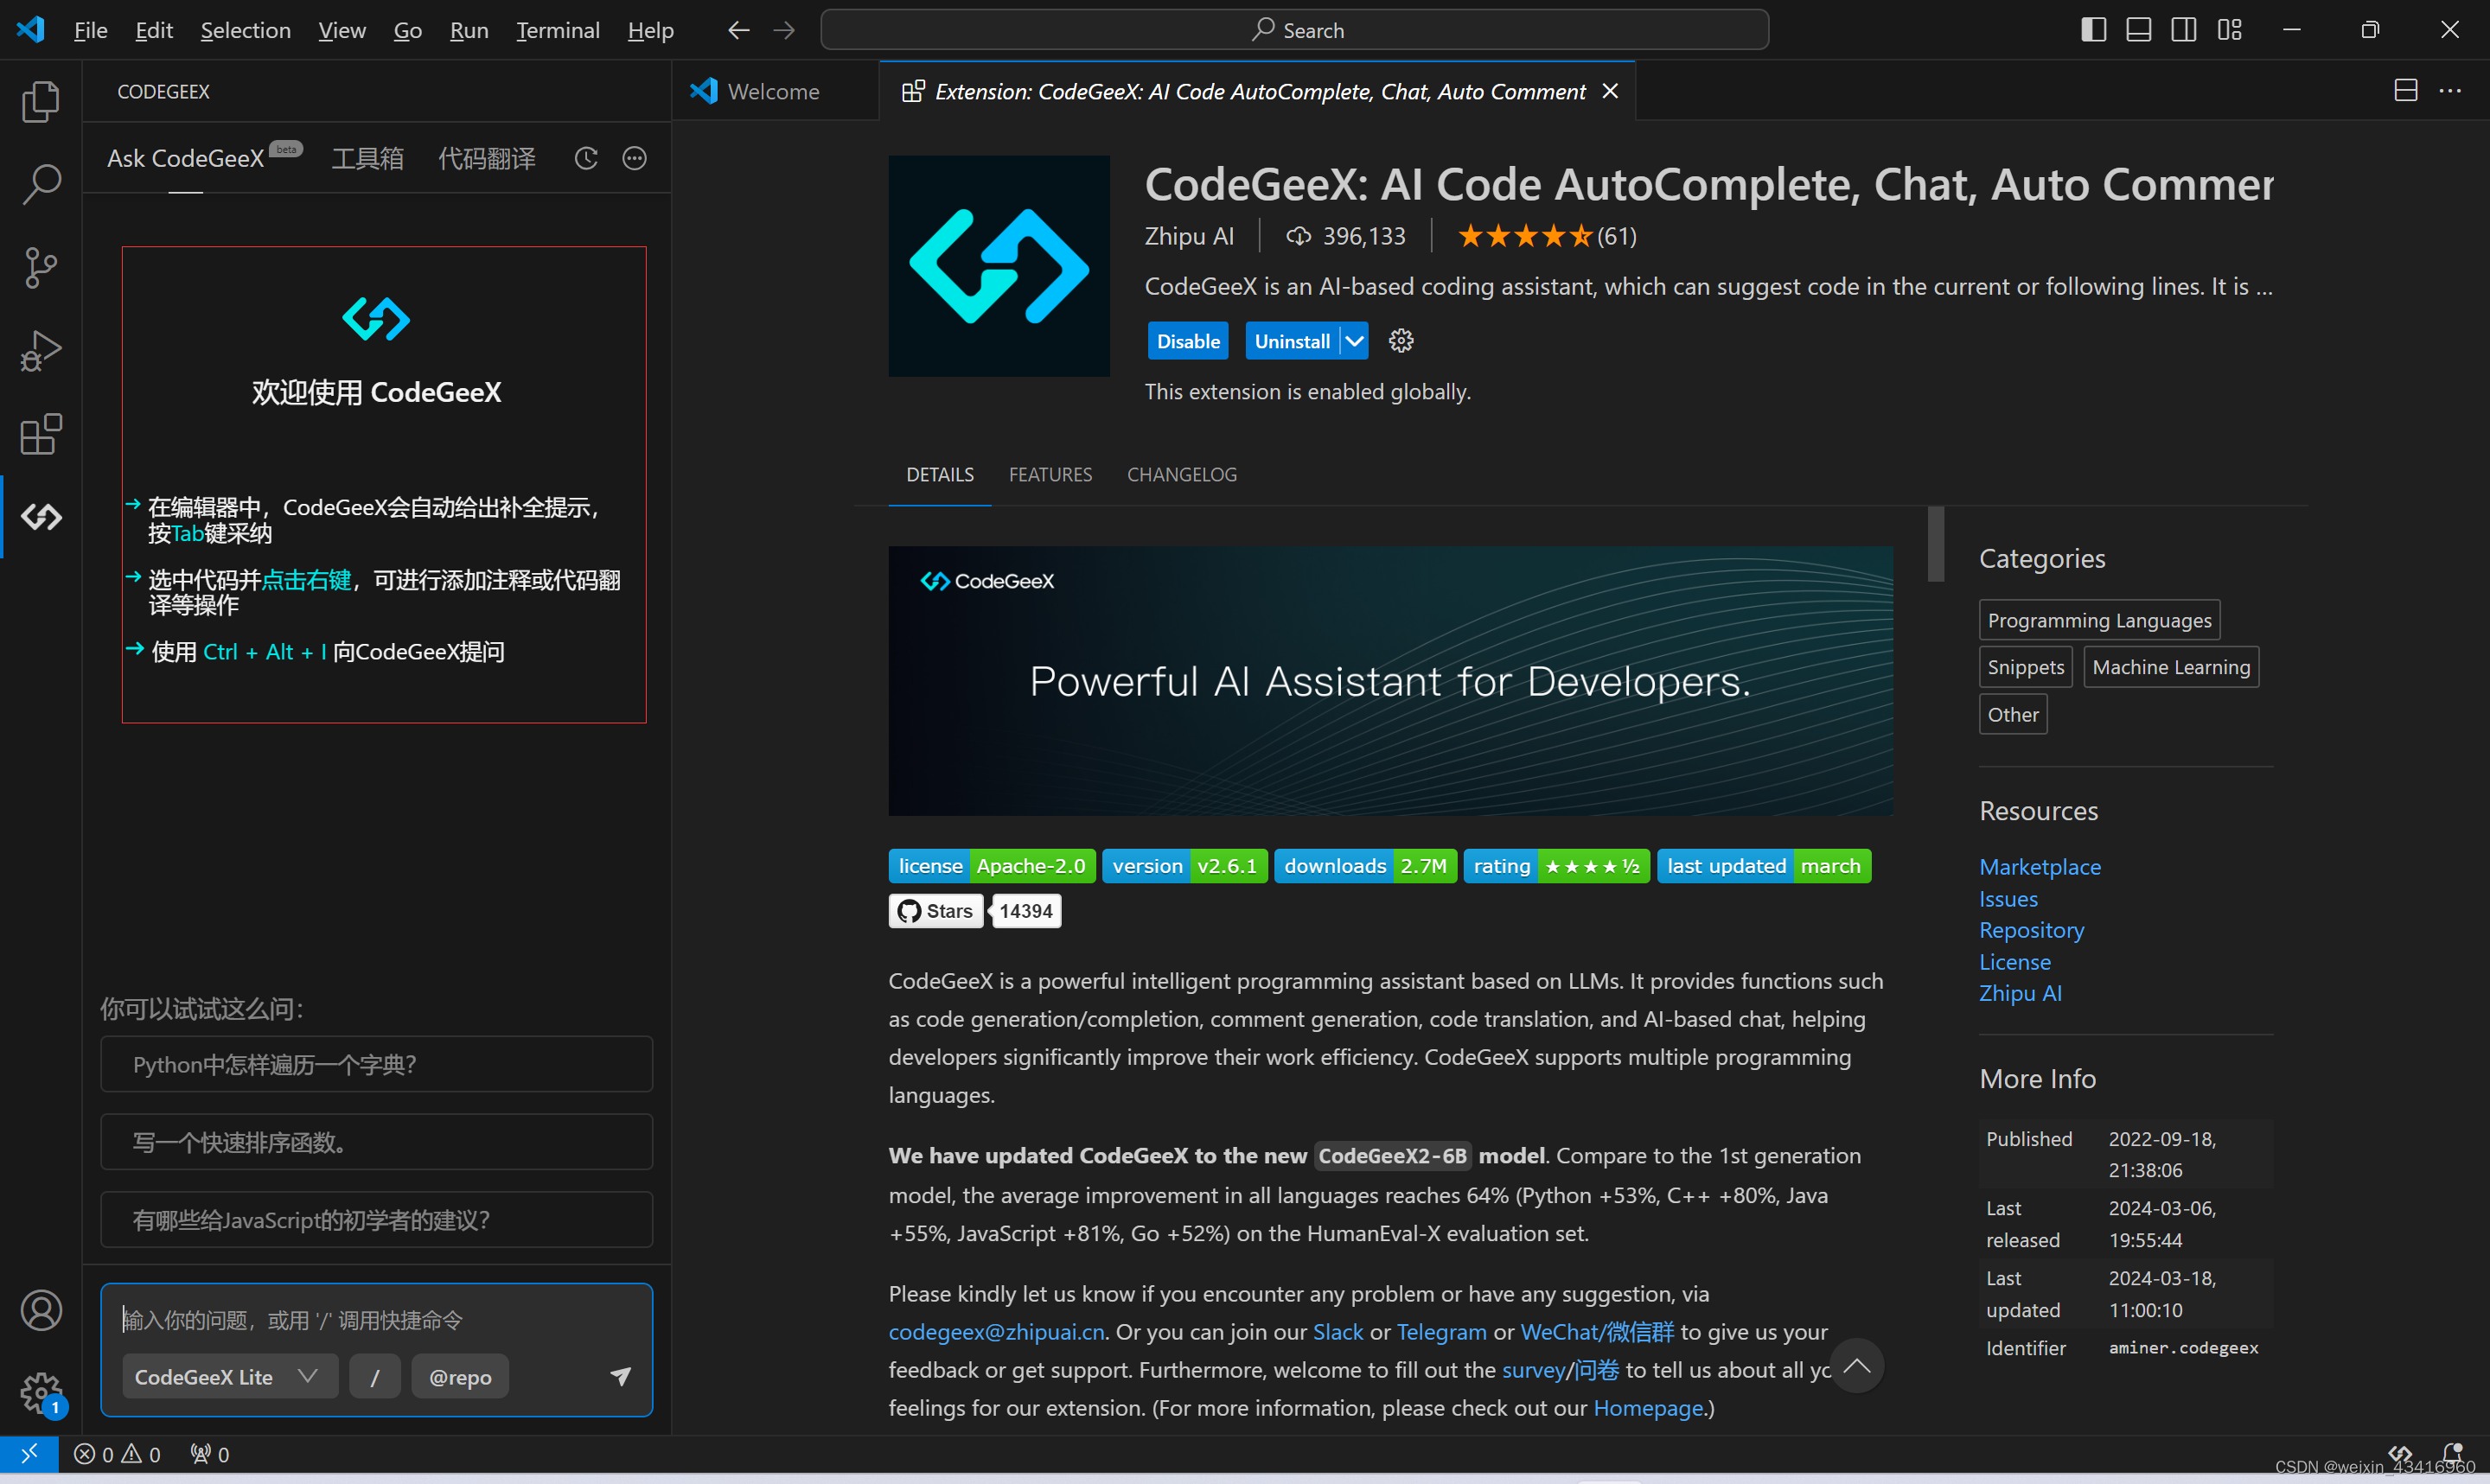Viewport: 2490px width, 1484px height.
Task: Close the CodeGeeX extension tab
Action: [1609, 91]
